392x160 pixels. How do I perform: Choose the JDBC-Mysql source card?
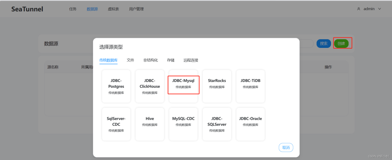tap(183, 86)
